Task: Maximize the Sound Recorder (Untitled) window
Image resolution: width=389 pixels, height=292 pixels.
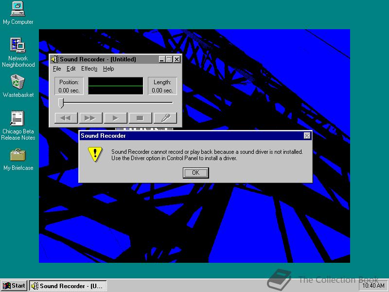Action: pos(169,59)
